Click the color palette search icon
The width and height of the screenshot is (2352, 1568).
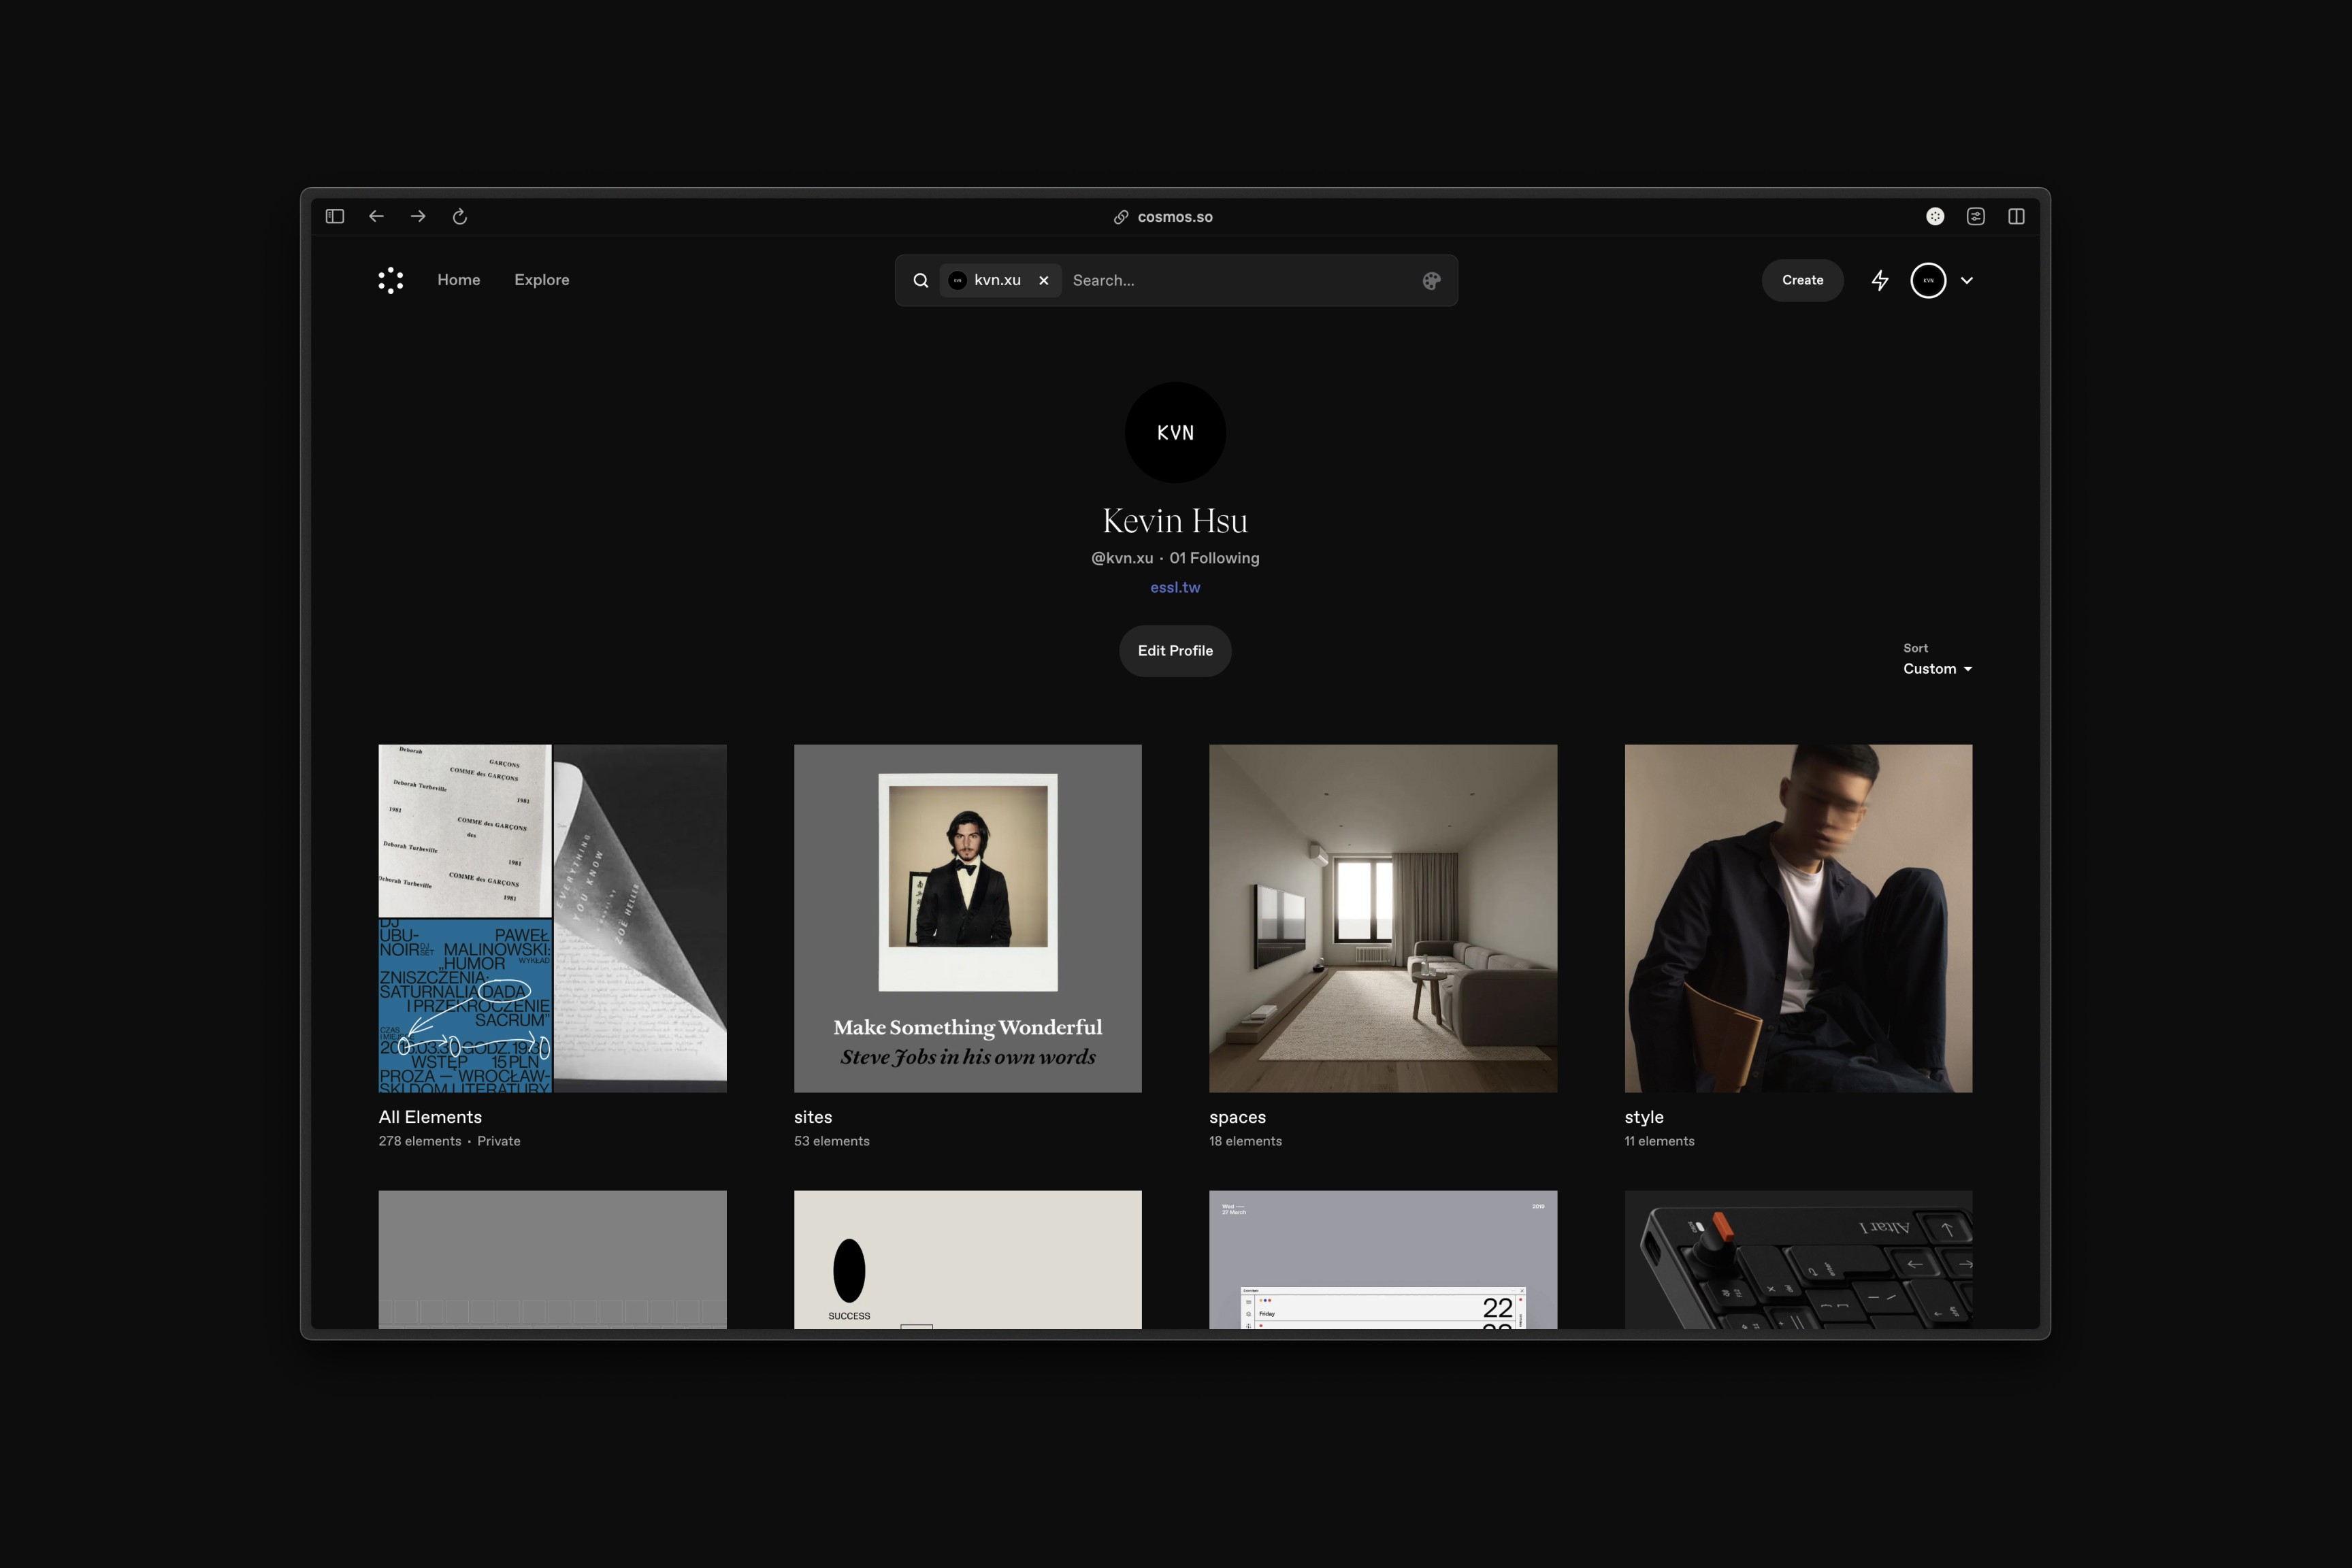point(1431,281)
